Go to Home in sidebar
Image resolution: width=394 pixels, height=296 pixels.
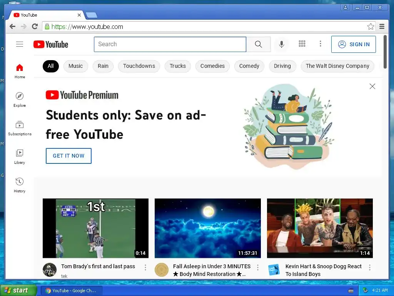pyautogui.click(x=20, y=71)
